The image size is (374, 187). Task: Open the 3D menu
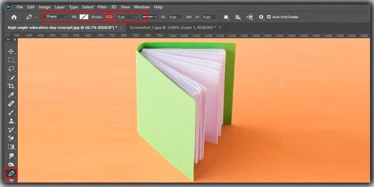point(114,7)
